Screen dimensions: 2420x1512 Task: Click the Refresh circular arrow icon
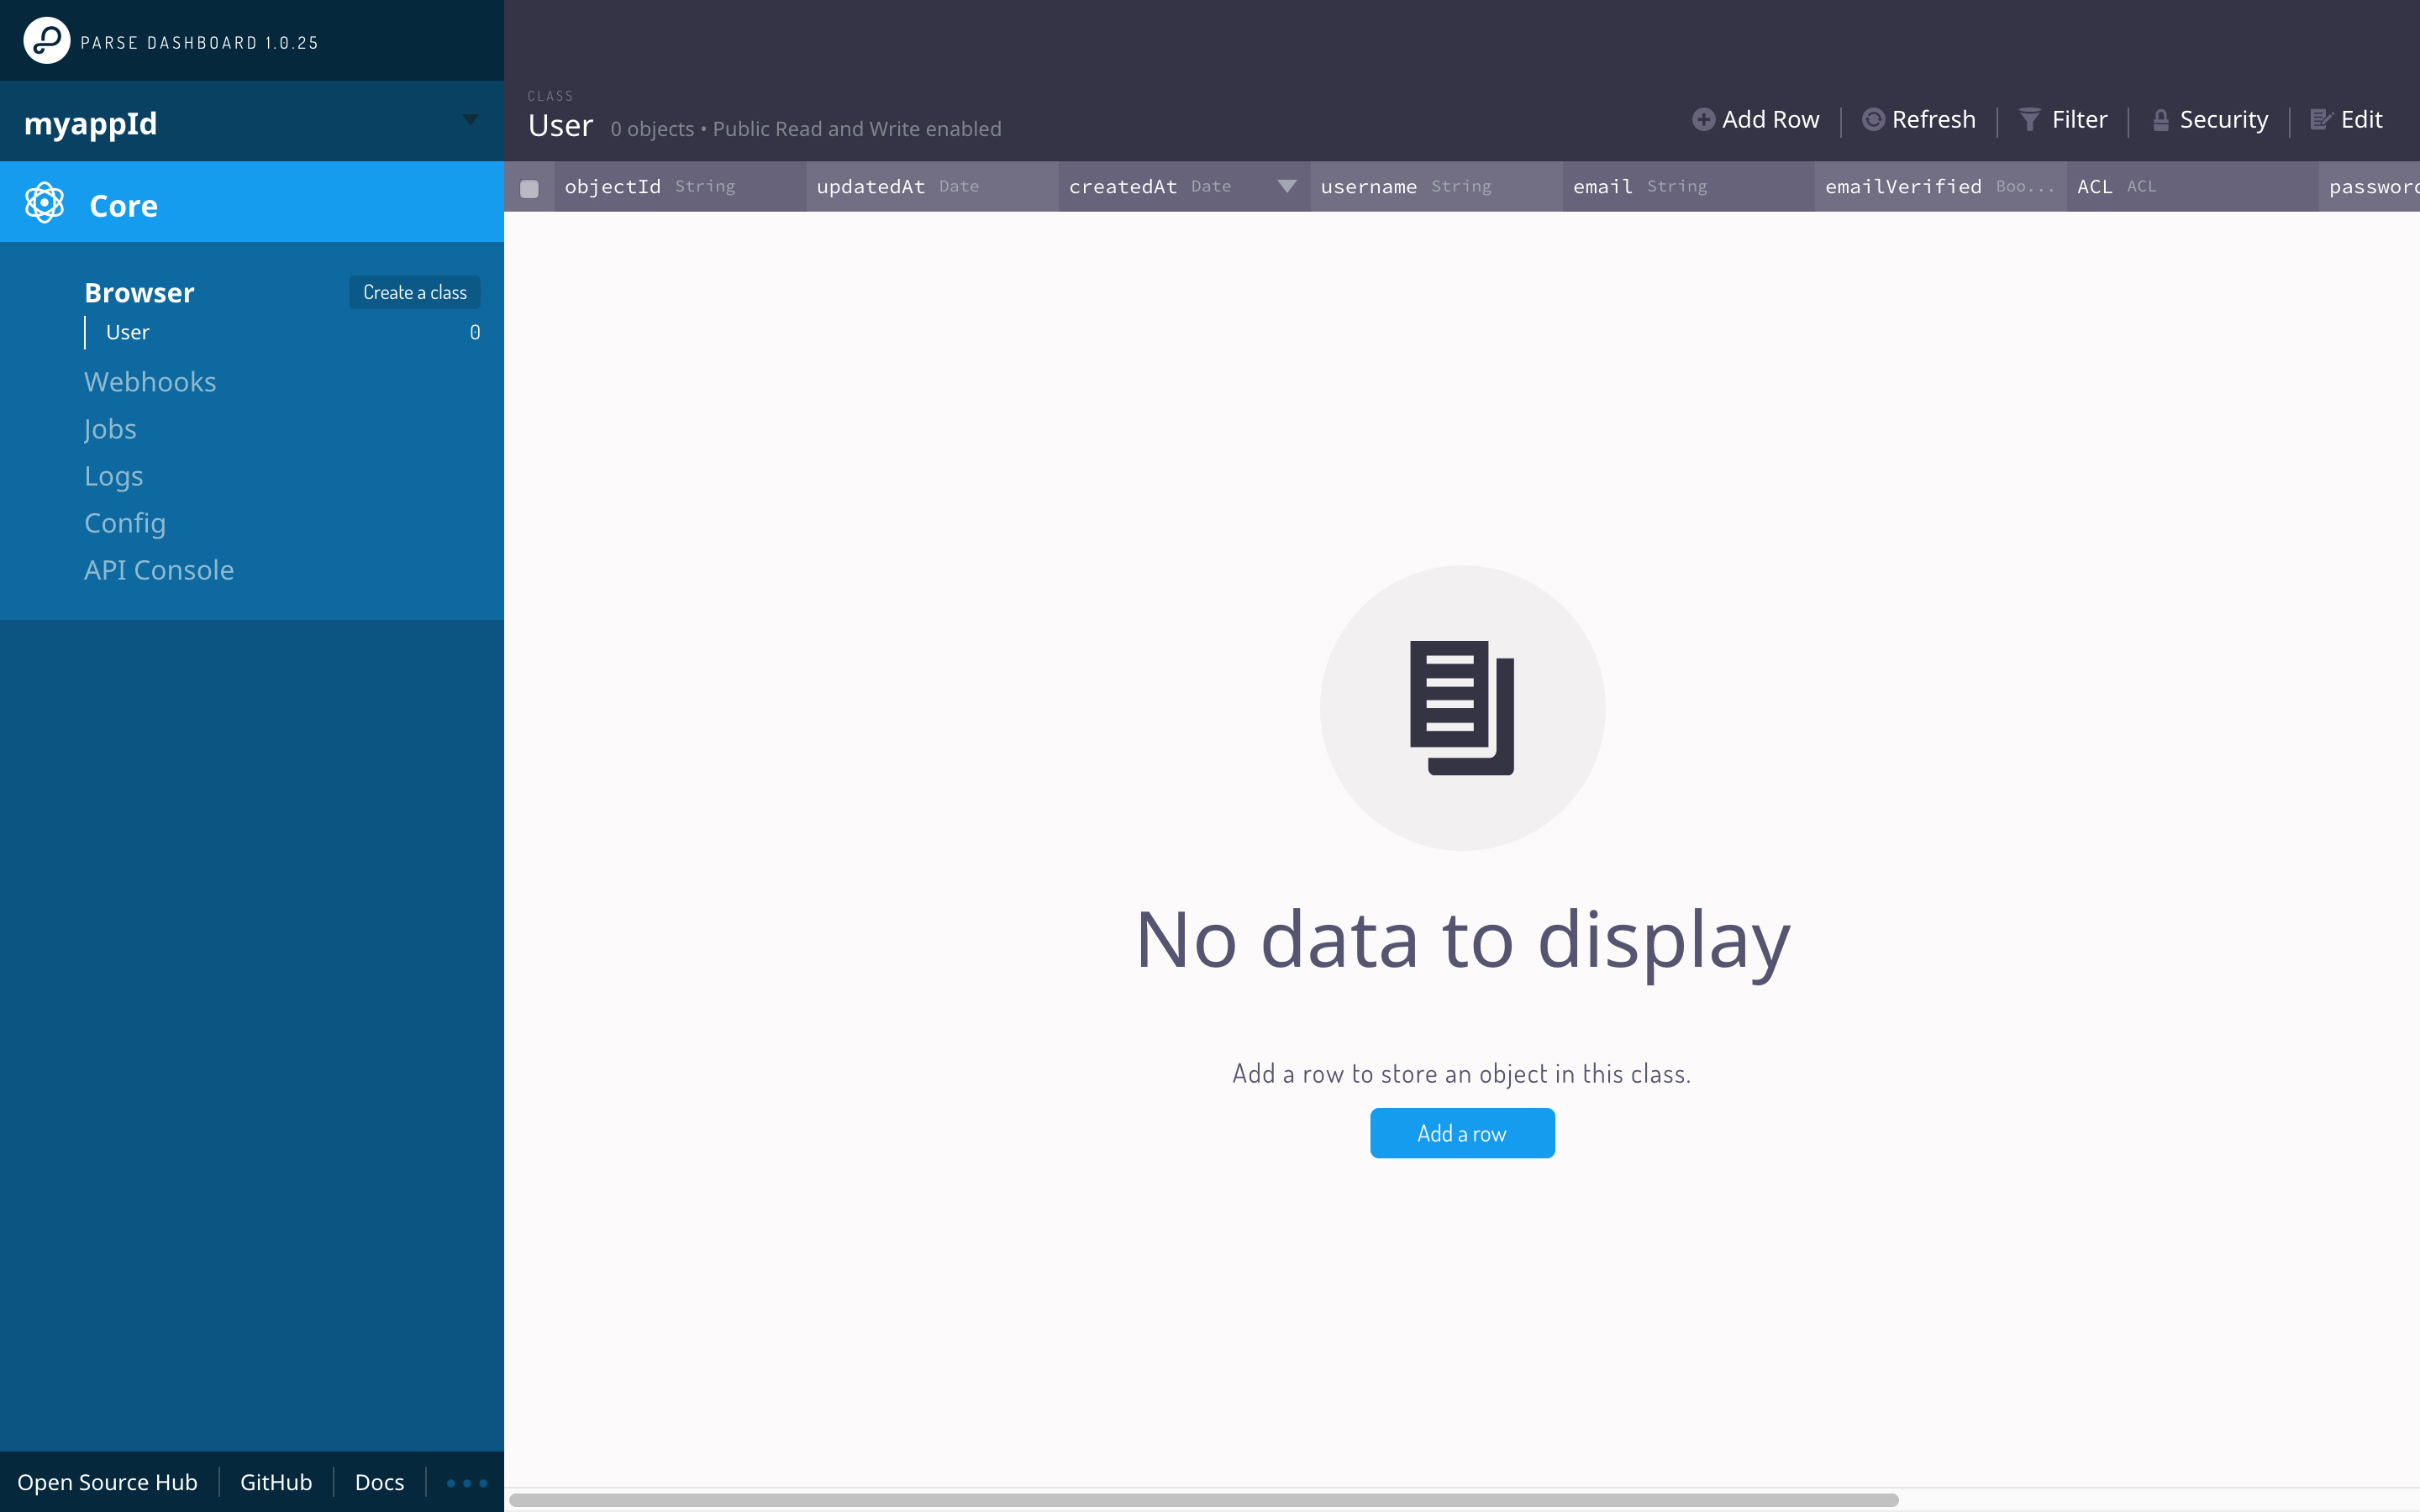click(1873, 120)
